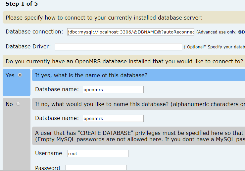This screenshot has height=171, width=245.
Task: Click the 'If no, what would you like' text
Action: coord(140,104)
